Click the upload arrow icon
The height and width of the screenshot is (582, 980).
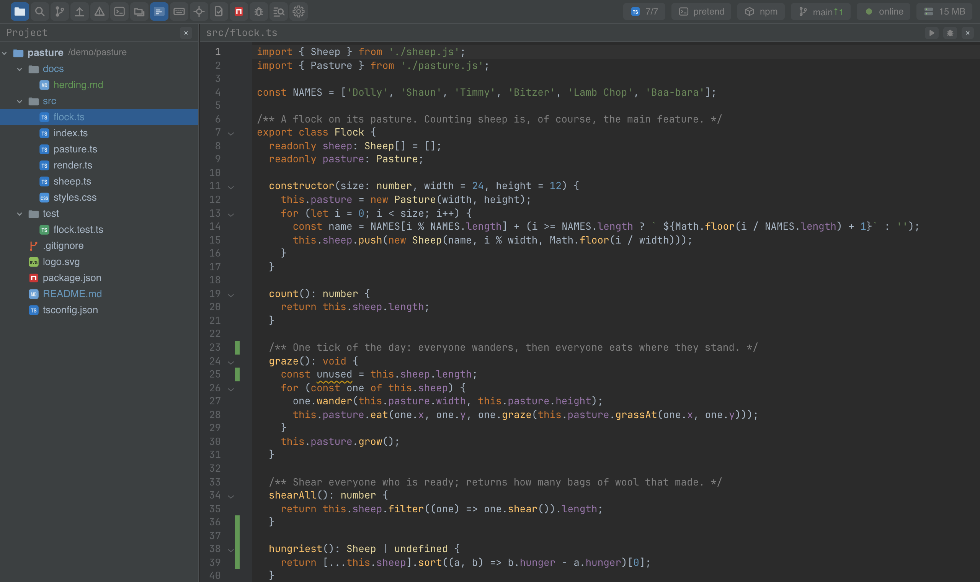point(80,11)
